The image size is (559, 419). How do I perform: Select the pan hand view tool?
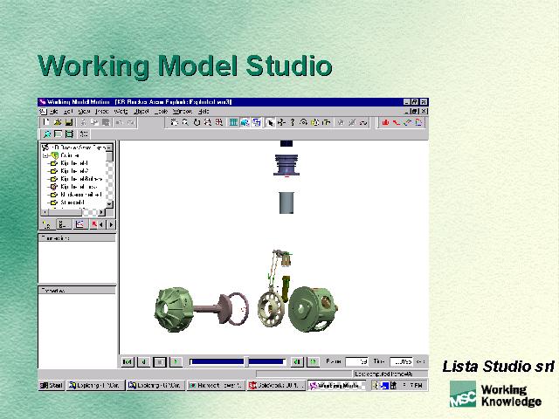[174, 122]
